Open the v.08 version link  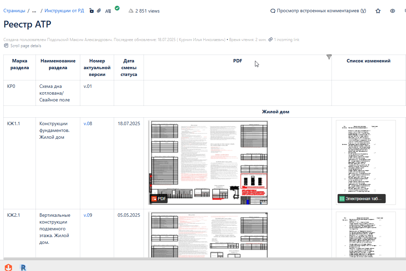click(x=88, y=123)
